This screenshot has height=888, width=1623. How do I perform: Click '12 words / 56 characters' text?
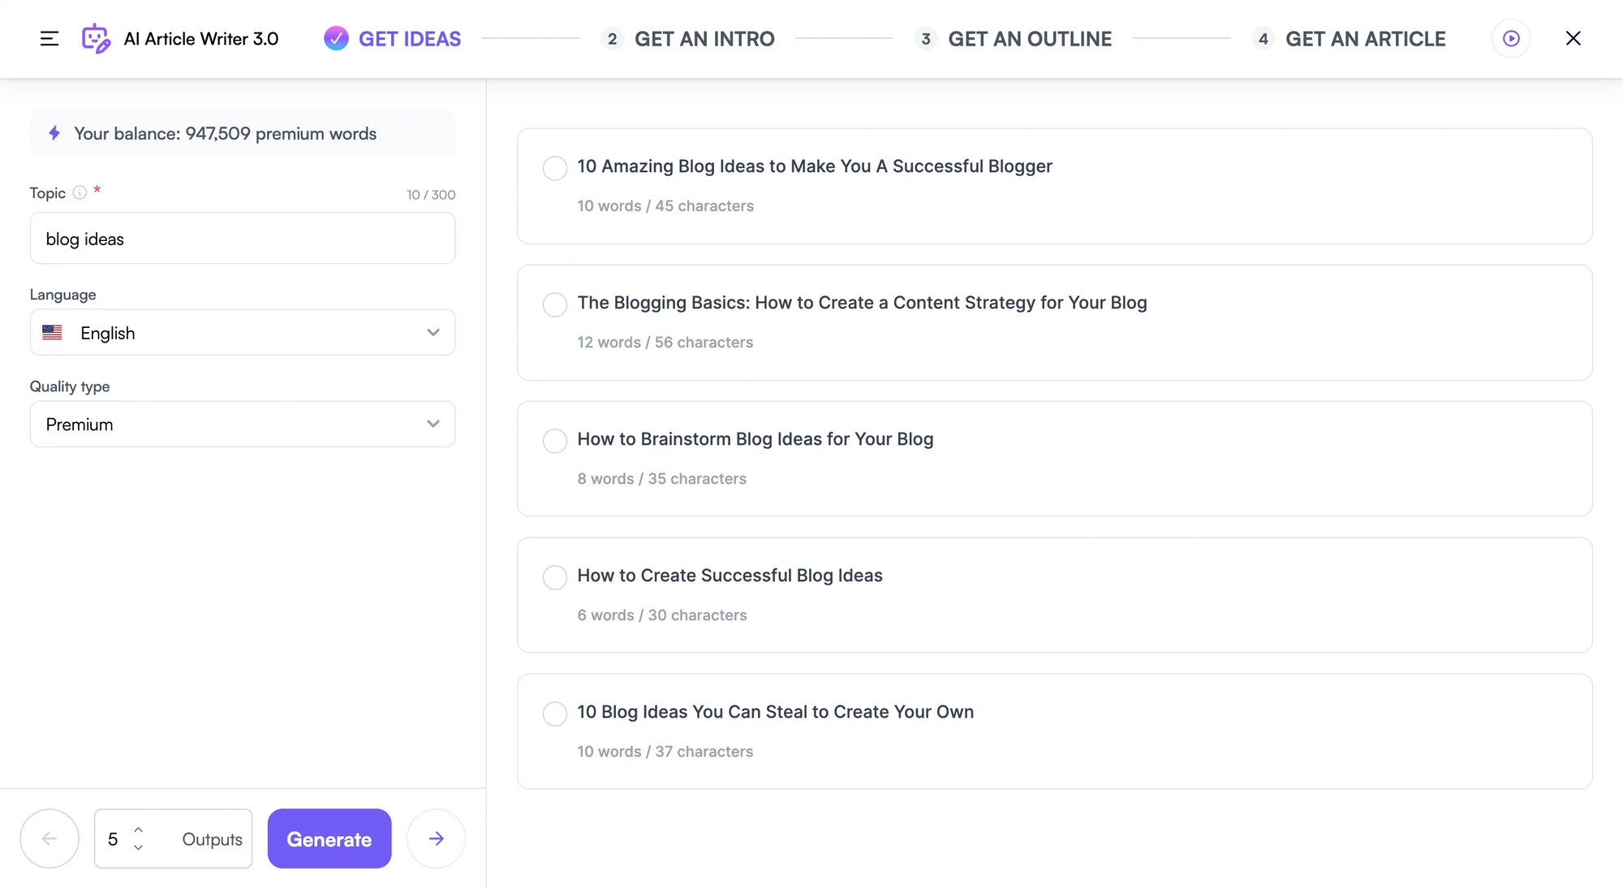[665, 343]
